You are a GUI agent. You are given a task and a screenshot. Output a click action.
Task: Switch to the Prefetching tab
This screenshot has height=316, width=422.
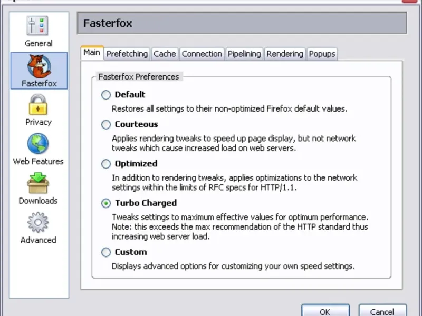[x=127, y=54]
